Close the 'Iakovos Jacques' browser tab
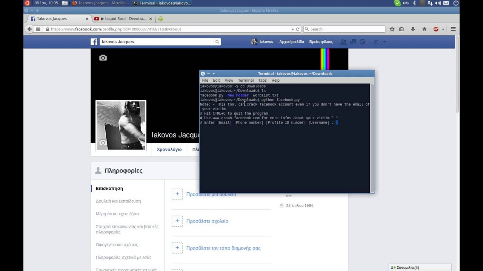The image size is (483, 271). click(x=87, y=18)
